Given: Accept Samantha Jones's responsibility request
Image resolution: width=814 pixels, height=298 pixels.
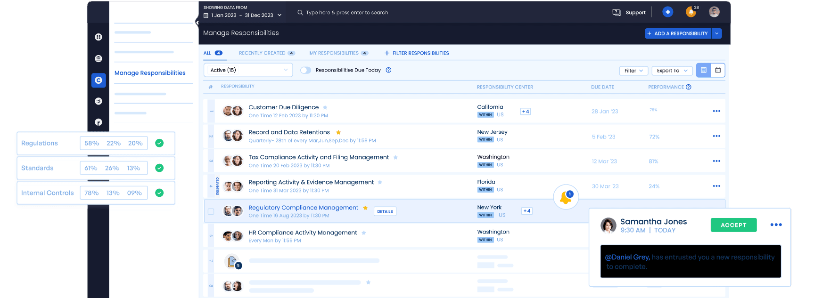Looking at the screenshot, I should [x=733, y=225].
